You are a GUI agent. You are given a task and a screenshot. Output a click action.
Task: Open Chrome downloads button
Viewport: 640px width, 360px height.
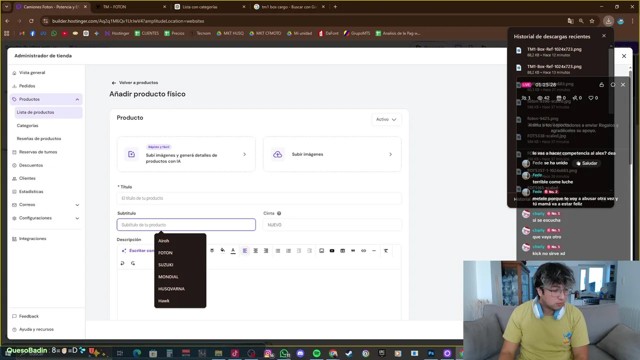[608, 21]
